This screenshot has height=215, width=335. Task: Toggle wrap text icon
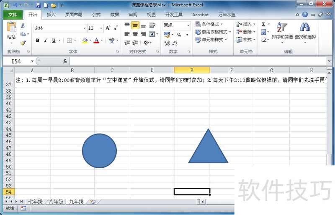coord(152,25)
